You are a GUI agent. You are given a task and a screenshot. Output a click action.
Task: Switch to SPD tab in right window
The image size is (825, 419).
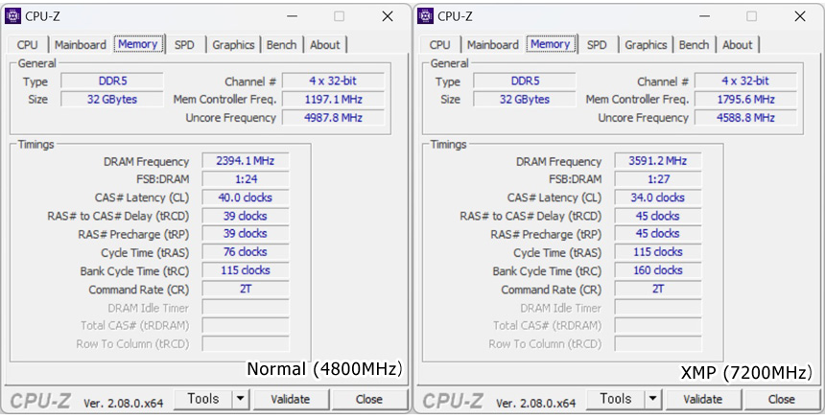pos(597,45)
